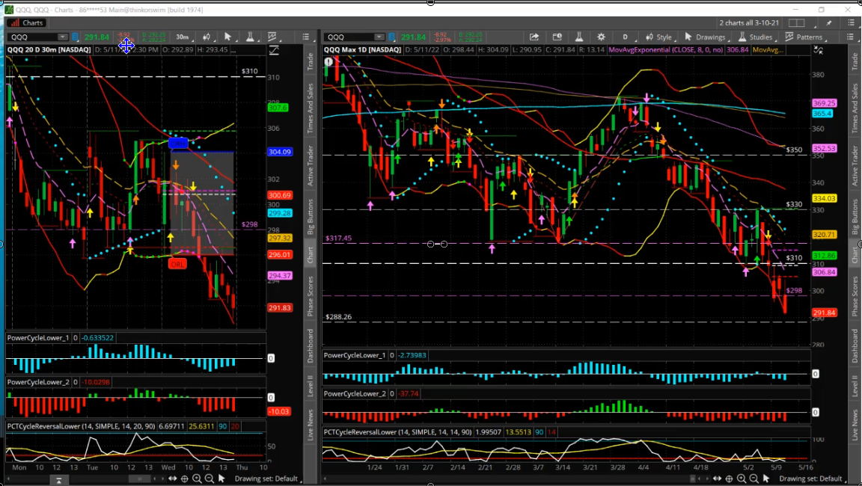The height and width of the screenshot is (486, 862).
Task: Open right chart Drawing set: Default menu
Action: 811,479
